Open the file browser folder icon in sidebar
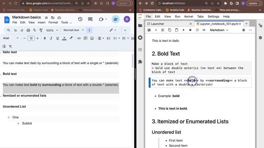Viewport: 264px width, 148px height. point(140,25)
